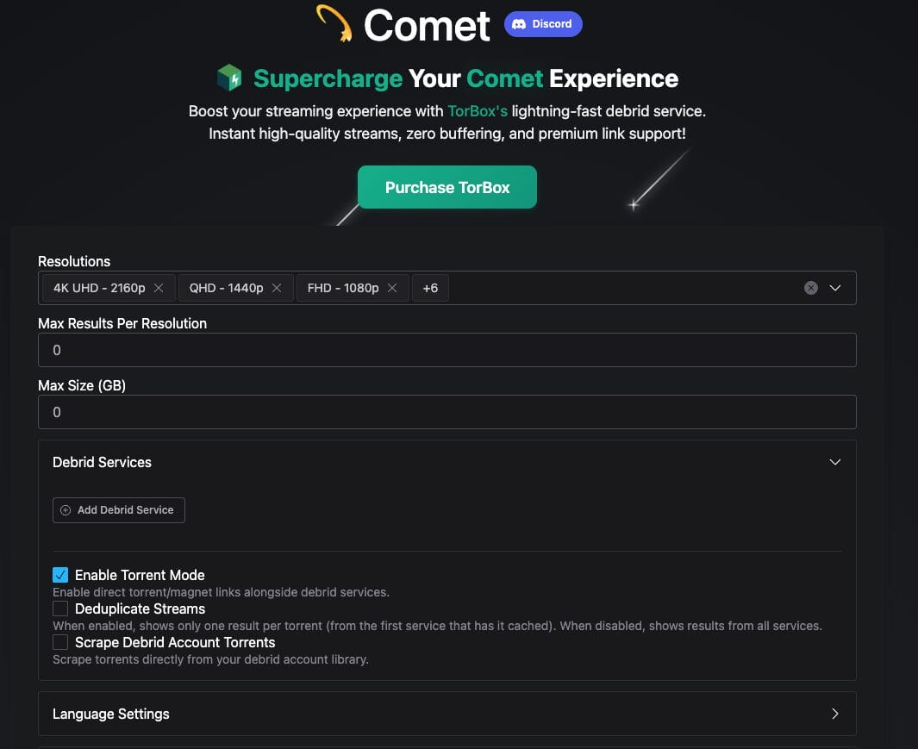
Task: Uncheck Enable Torrent Mode
Action: coord(60,575)
